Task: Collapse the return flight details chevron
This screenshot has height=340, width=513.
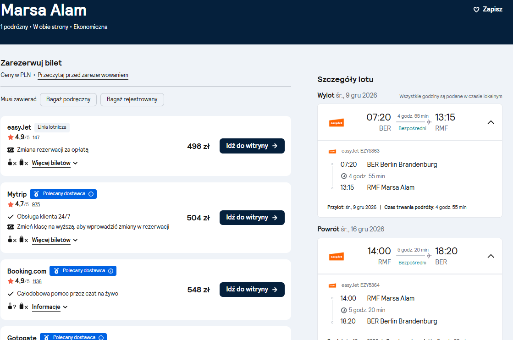Action: pyautogui.click(x=491, y=256)
